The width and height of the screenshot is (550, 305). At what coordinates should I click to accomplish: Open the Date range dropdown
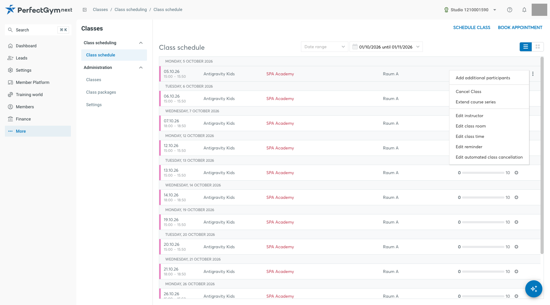[x=324, y=47]
